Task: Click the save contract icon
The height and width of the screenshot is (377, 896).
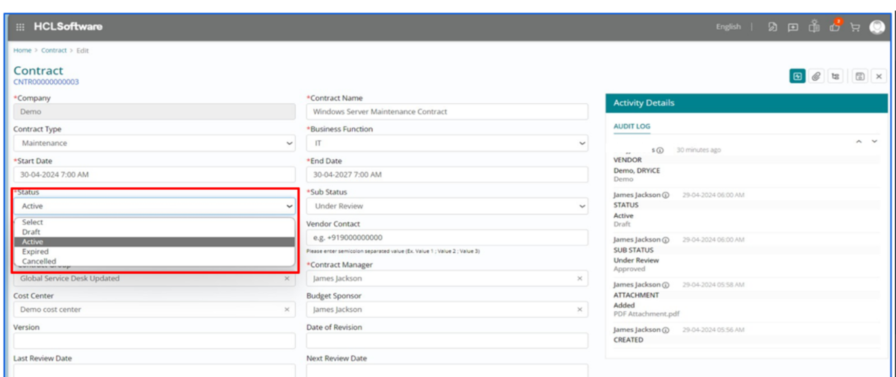Action: click(860, 77)
